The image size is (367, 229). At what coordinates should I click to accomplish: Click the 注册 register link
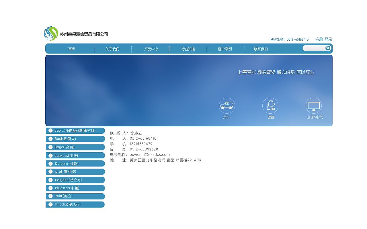[319, 39]
